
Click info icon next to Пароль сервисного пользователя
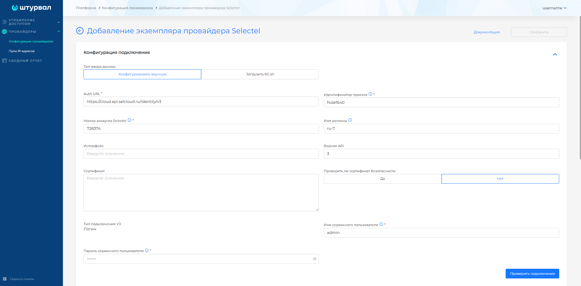(147, 251)
